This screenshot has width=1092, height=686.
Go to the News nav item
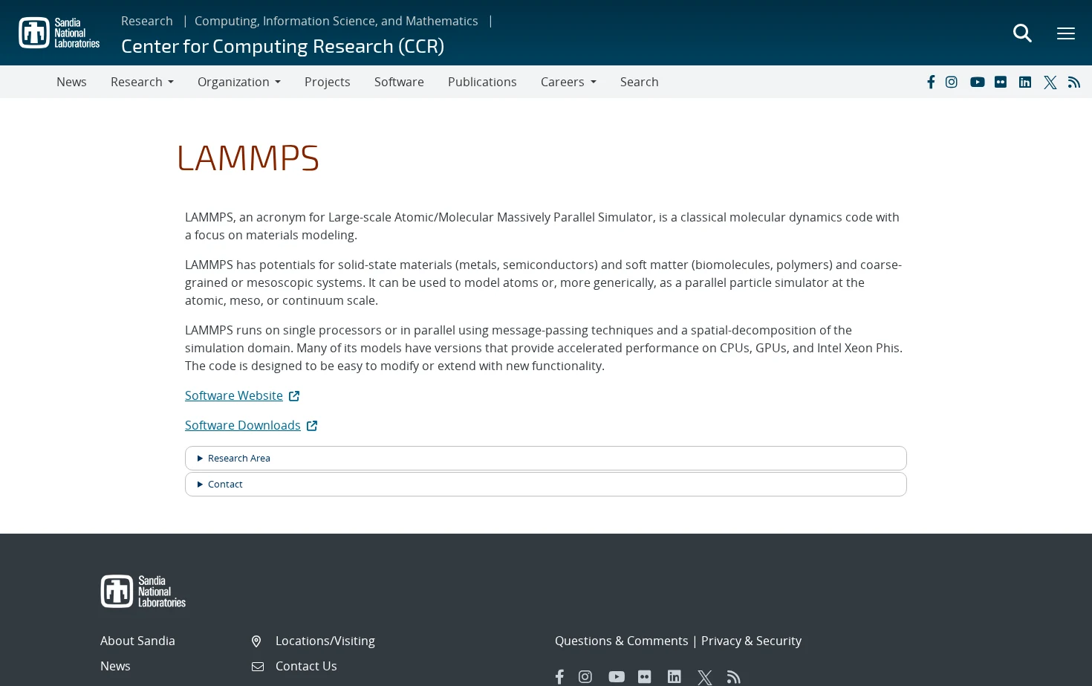tap(71, 82)
